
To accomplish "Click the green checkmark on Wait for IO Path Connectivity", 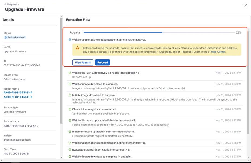I will click(x=69, y=73).
